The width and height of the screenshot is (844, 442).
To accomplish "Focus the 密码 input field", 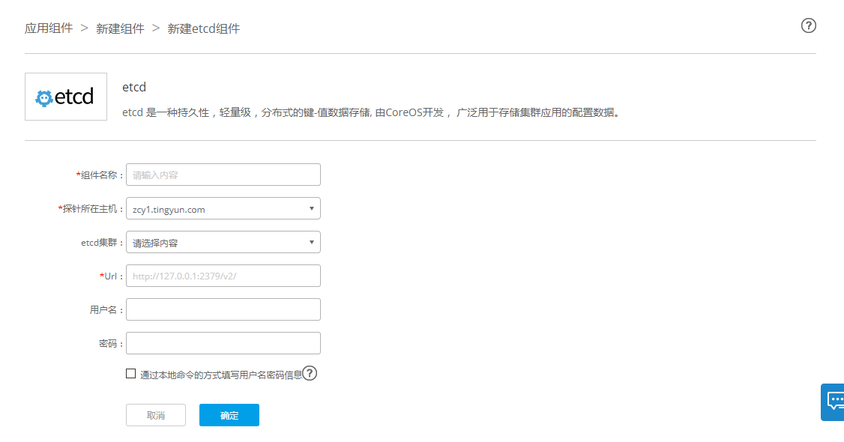I will click(223, 343).
